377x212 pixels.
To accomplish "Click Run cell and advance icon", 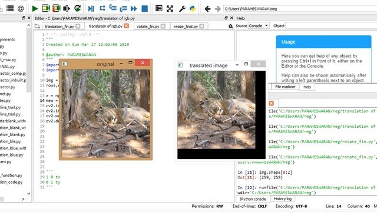I will click(x=57, y=9).
